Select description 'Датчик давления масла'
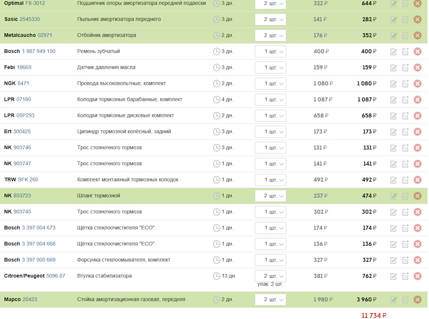The image size is (429, 319). (106, 67)
